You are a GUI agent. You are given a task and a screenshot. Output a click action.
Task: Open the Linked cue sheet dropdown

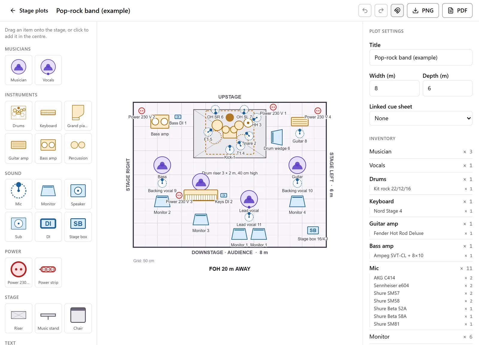421,118
